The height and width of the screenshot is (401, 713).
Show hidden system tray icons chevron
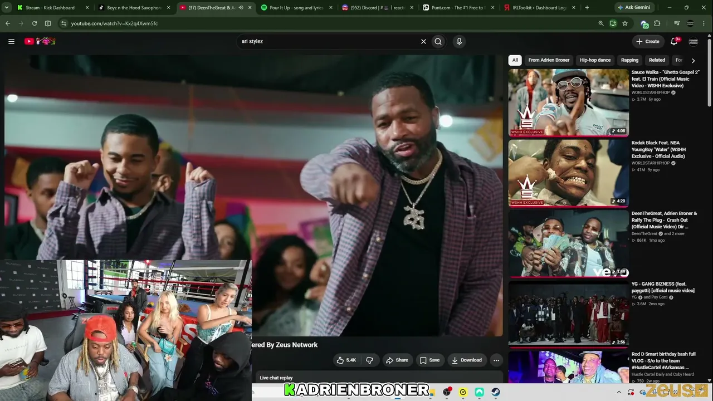coord(618,392)
